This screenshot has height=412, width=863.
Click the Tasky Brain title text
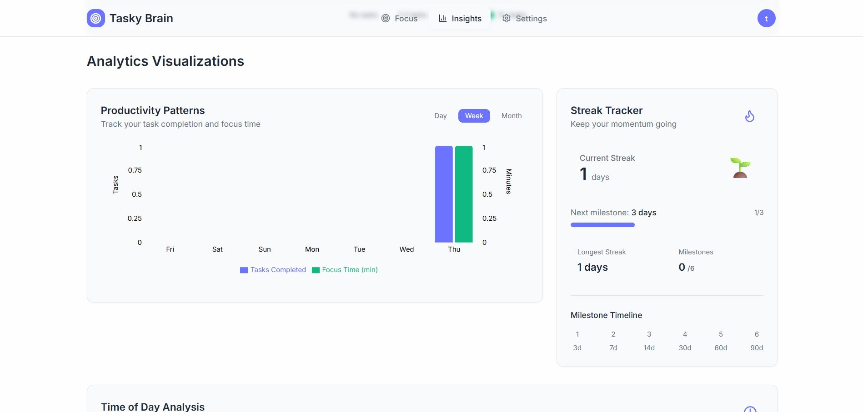pos(141,18)
